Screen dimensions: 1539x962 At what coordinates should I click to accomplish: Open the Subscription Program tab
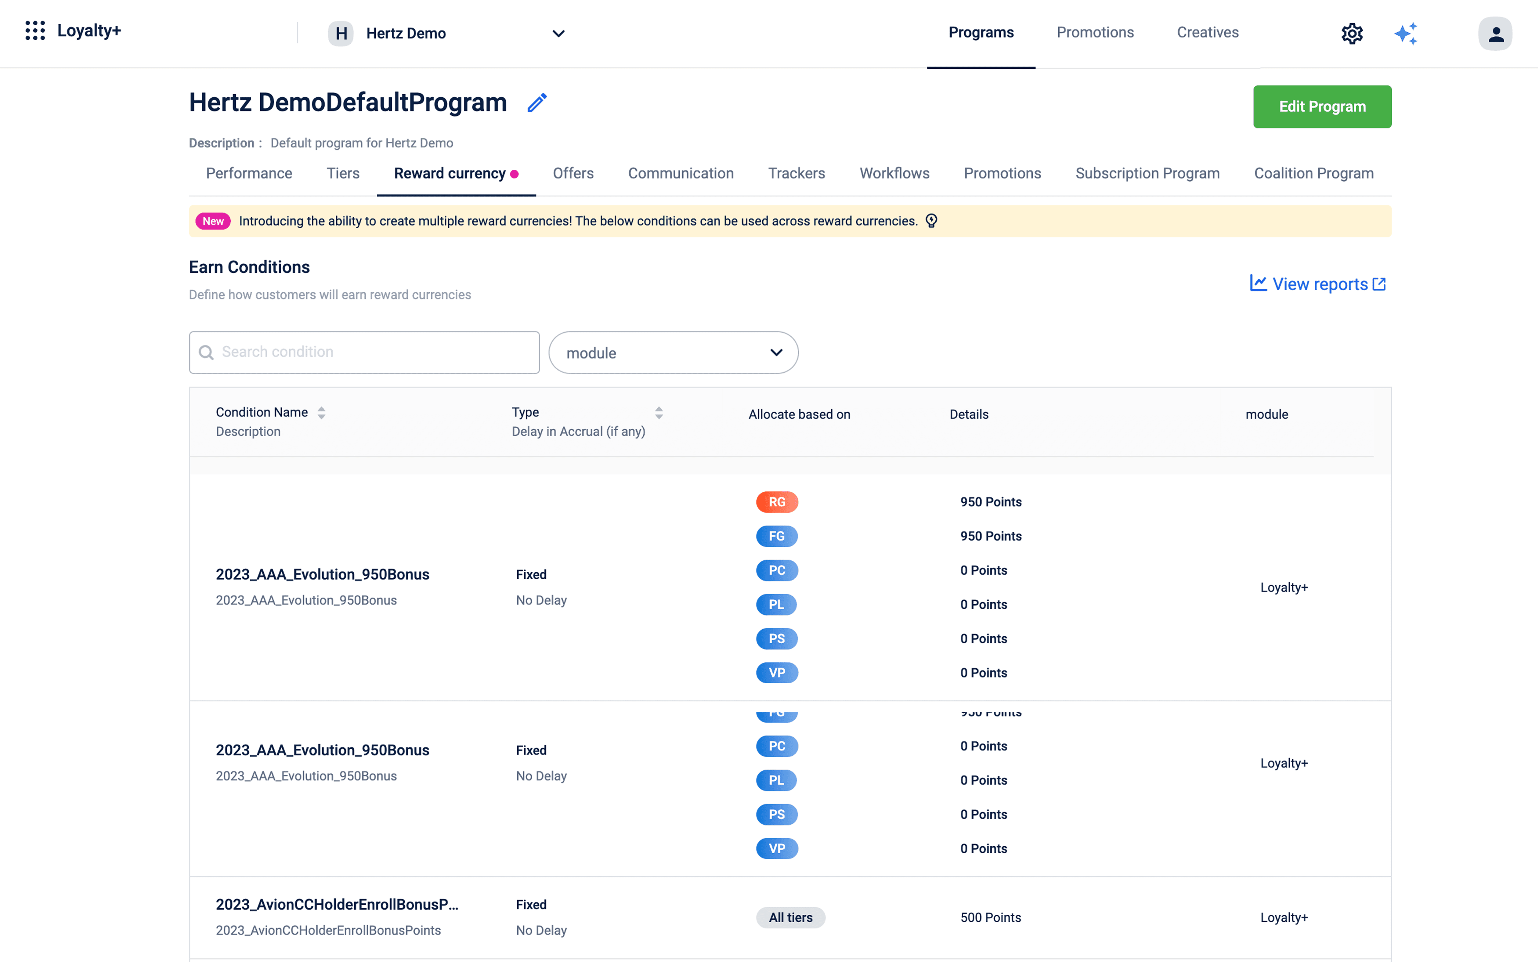pos(1147,173)
